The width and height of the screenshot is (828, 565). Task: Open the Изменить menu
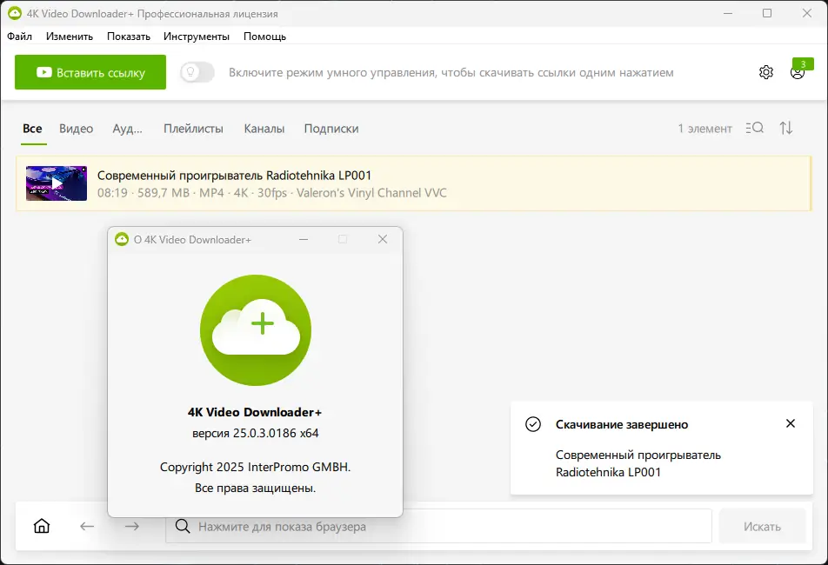(x=70, y=37)
